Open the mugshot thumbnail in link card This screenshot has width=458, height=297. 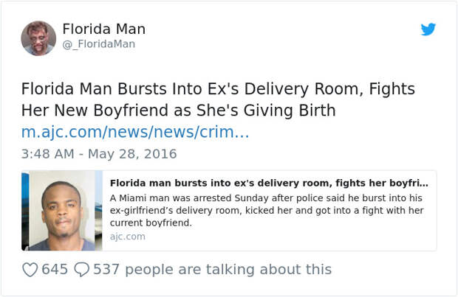[62, 211]
